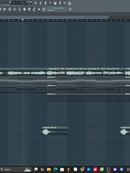This screenshot has width=130, height=173.
Task: Open menu of vocal clip starting at bar 65
Action: pyautogui.click(x=48, y=69)
